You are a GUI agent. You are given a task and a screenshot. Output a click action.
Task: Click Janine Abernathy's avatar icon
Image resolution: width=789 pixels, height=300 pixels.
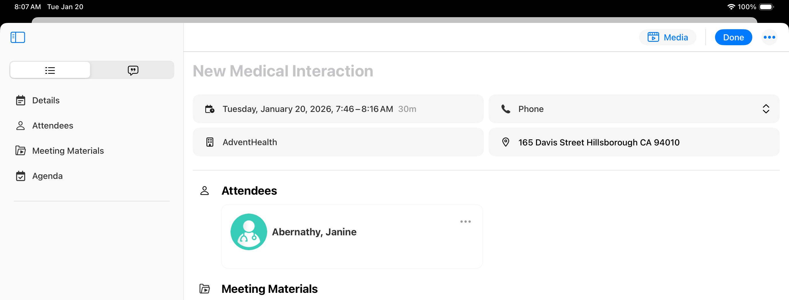[x=248, y=232]
